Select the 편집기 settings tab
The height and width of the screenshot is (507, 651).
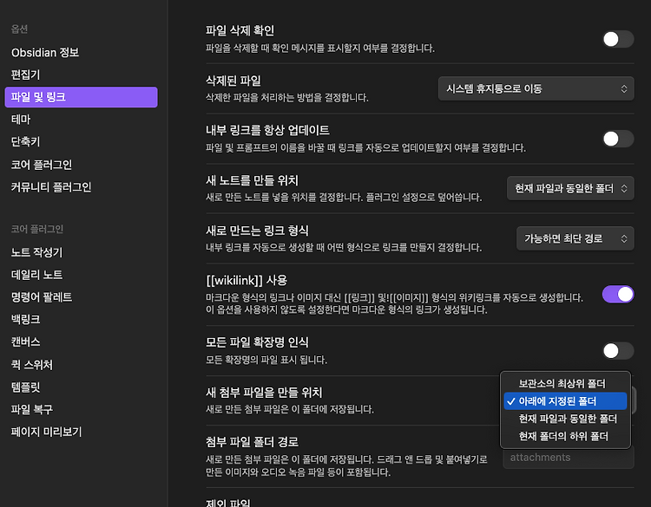click(25, 75)
